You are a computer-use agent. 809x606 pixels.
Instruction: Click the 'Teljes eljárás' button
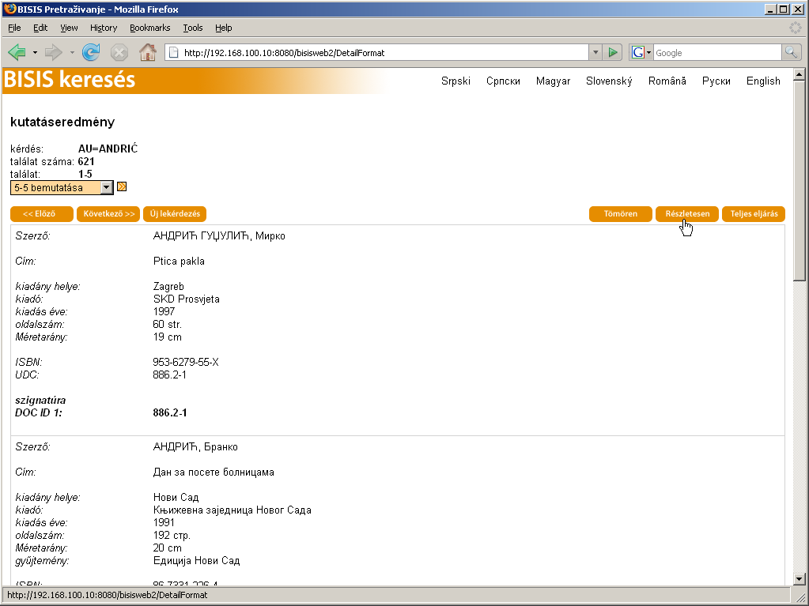[753, 214]
